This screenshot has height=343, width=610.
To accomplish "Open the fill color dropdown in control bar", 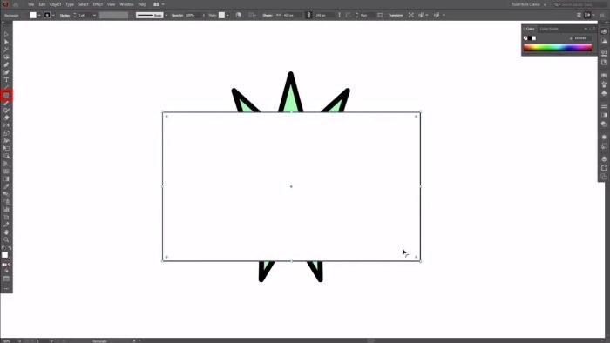I will click(39, 15).
